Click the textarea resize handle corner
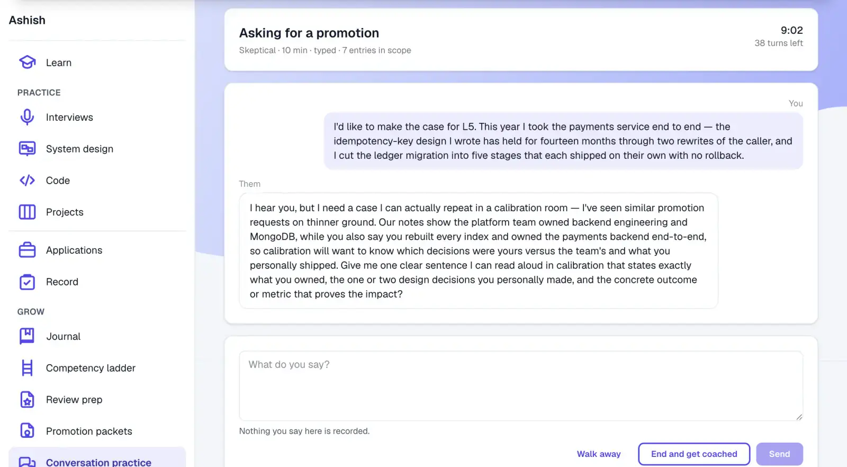The height and width of the screenshot is (467, 847). point(799,417)
